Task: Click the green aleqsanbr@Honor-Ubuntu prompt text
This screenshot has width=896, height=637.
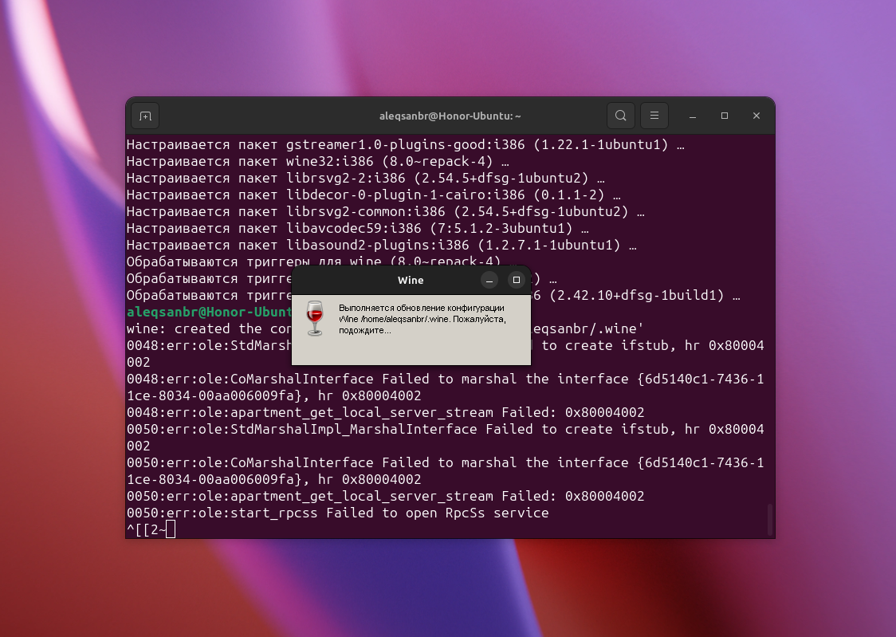Action: point(209,312)
